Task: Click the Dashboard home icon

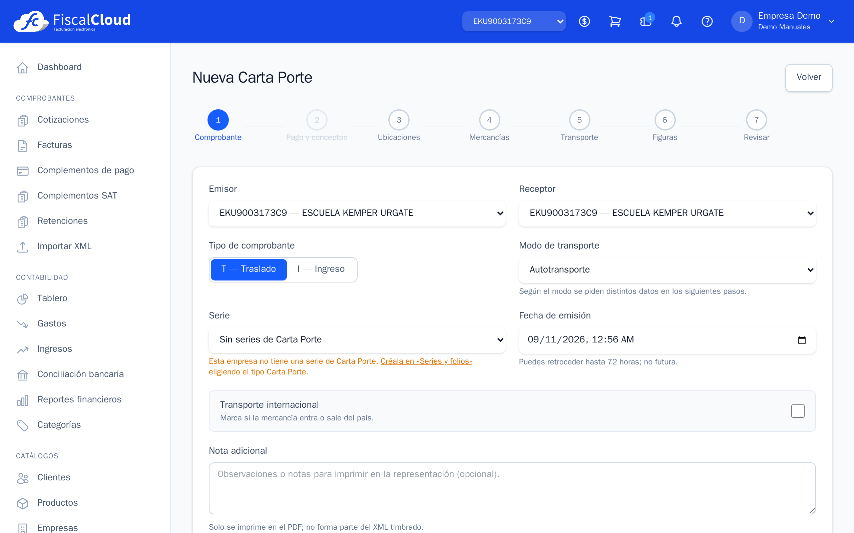Action: point(23,67)
